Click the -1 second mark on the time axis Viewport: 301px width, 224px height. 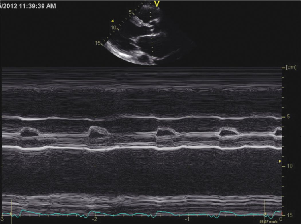click(x=187, y=219)
